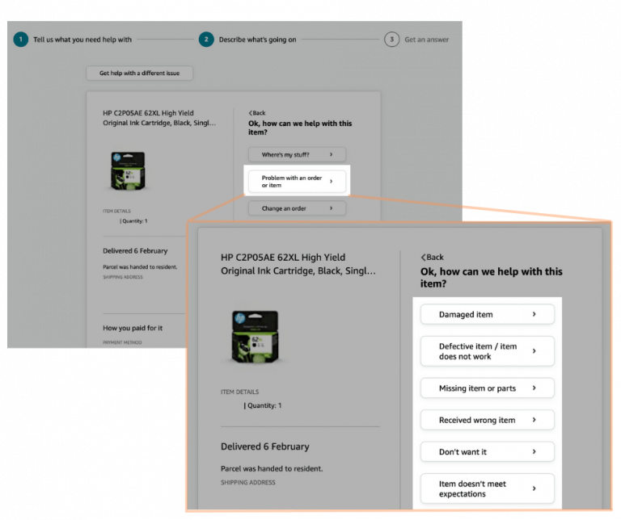Pick the Missing item or parts option
This screenshot has height=520, width=621.
tap(487, 388)
